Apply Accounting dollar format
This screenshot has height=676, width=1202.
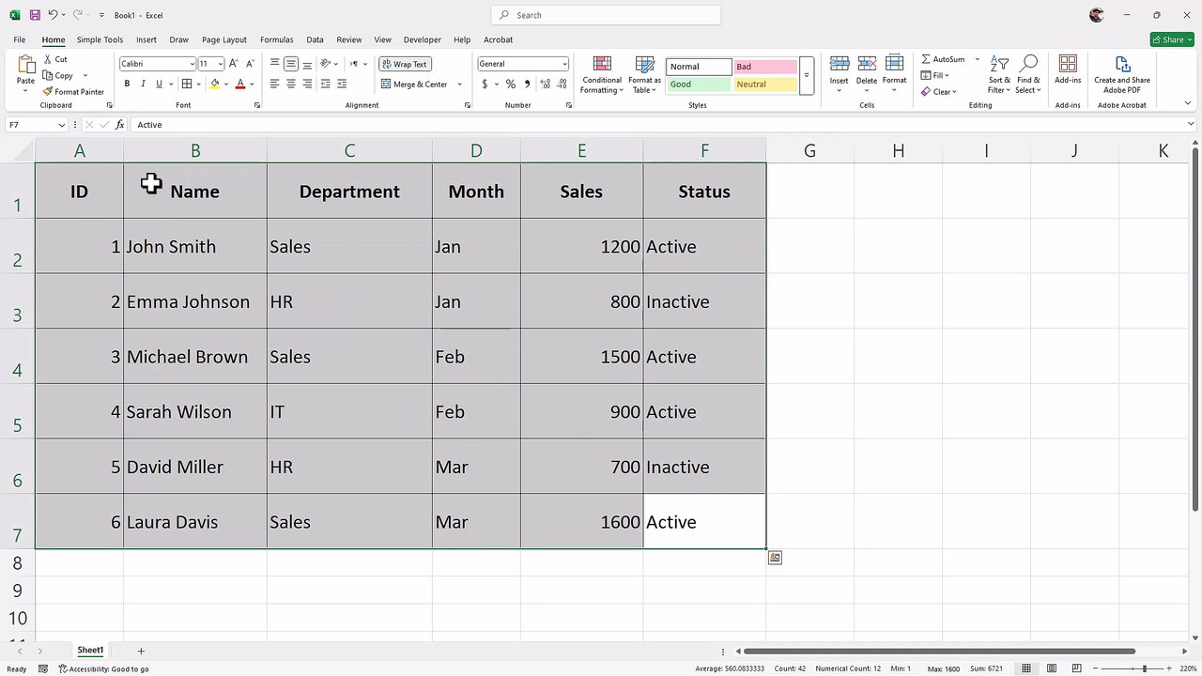tap(485, 84)
